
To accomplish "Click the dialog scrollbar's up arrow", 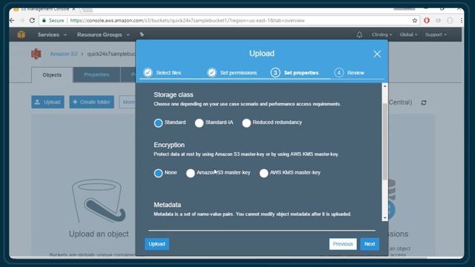I will point(384,86).
